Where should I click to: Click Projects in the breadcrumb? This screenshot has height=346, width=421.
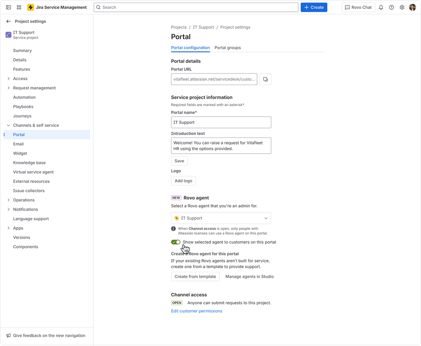tap(179, 27)
